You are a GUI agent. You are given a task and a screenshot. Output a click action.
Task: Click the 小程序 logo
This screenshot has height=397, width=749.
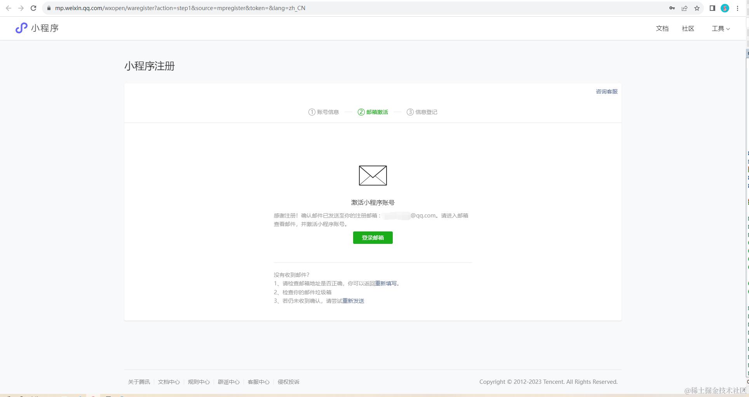(37, 28)
